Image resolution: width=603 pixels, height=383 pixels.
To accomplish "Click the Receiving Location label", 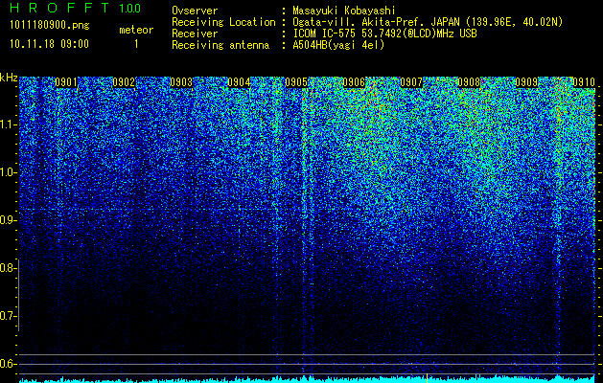I will [x=223, y=22].
